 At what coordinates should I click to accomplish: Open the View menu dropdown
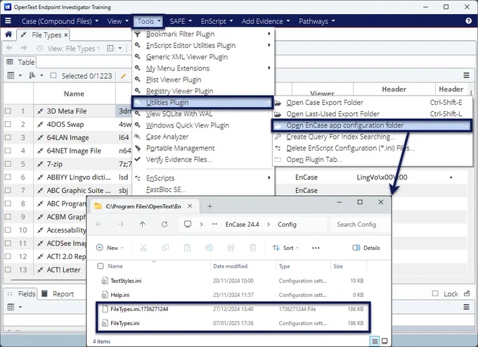[x=118, y=21]
